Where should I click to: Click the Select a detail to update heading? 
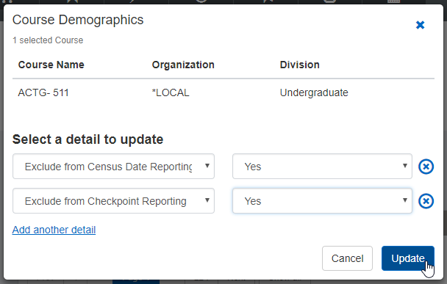[87, 139]
